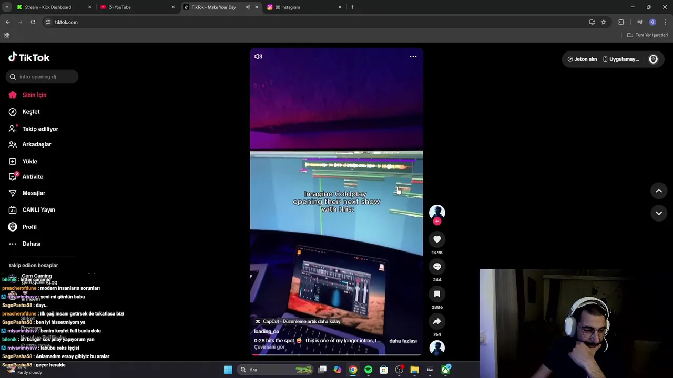Open the apps grid on bookmarks bar
Viewport: 673px width, 378px height.
pos(7,35)
